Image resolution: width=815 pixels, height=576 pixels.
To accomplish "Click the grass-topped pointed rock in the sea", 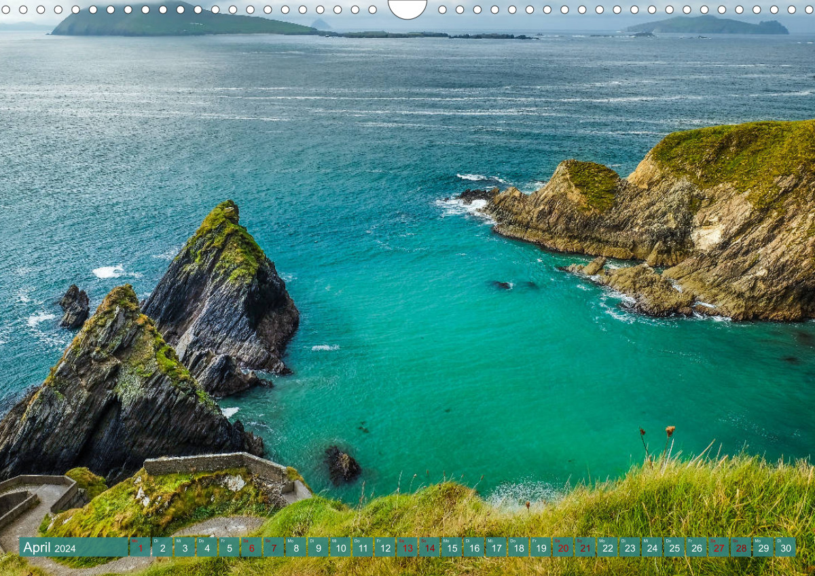I will pyautogui.click(x=223, y=292).
